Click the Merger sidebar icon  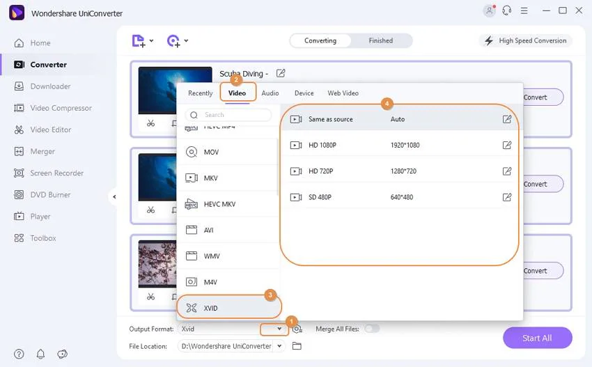point(19,151)
